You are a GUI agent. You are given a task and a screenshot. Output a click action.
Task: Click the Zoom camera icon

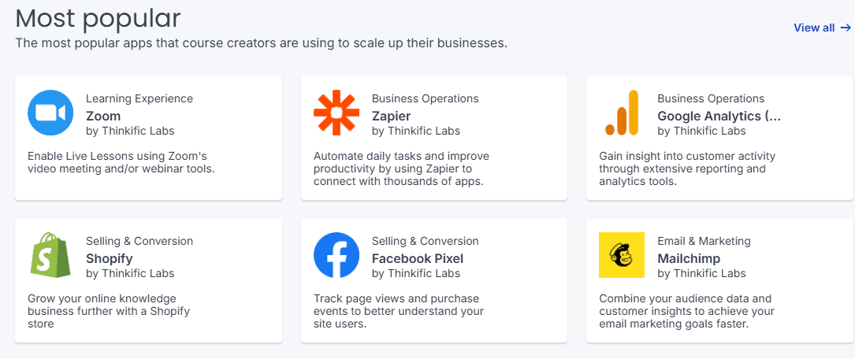[x=50, y=113]
